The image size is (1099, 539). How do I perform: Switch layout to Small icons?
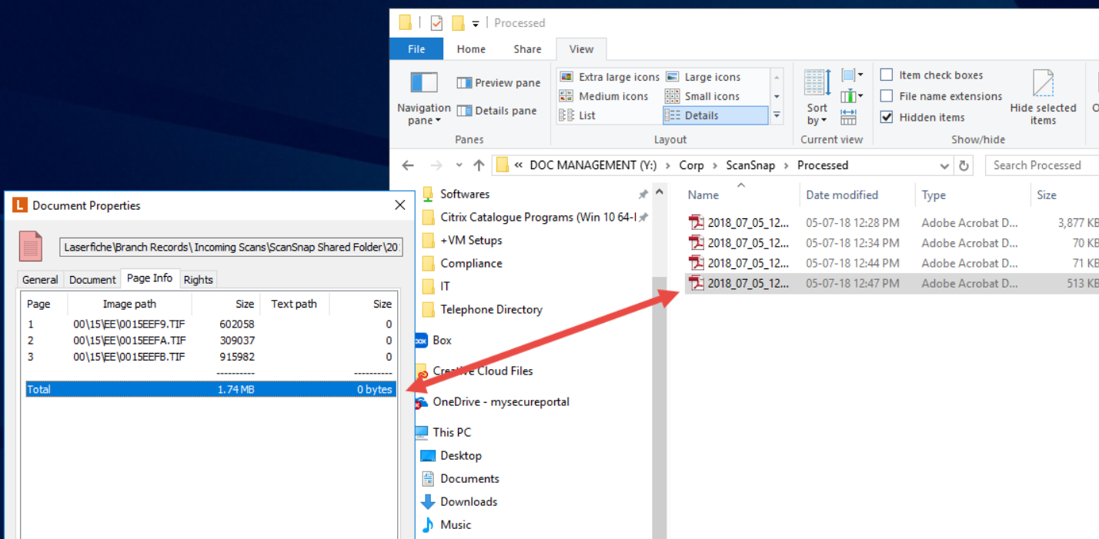coord(702,96)
